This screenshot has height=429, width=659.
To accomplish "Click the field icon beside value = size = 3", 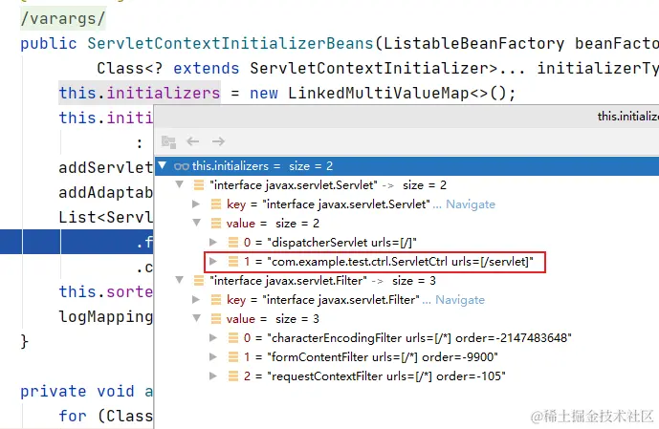I will coord(215,318).
